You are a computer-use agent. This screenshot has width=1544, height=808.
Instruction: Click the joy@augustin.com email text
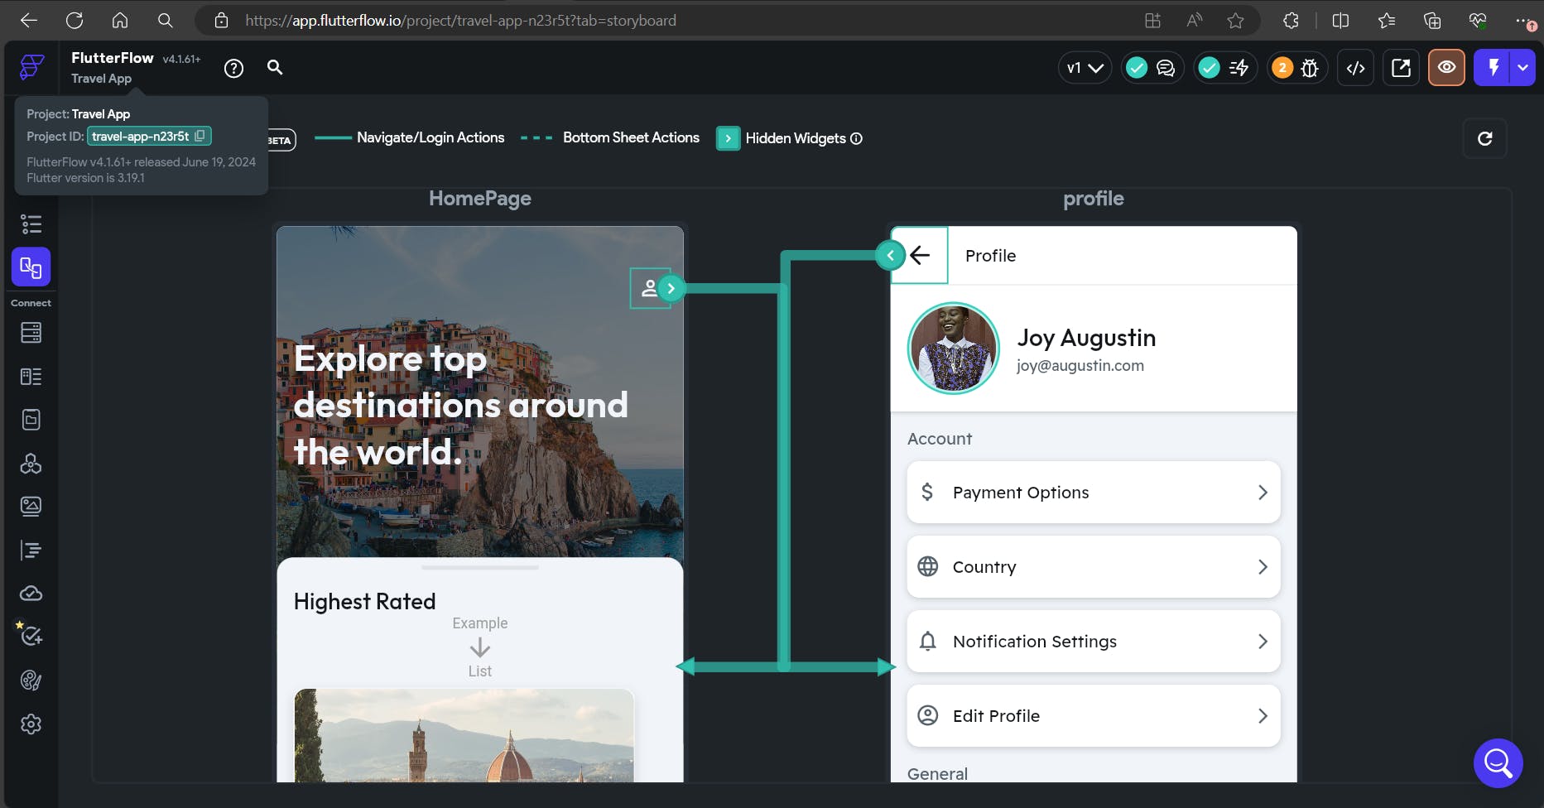pos(1080,366)
